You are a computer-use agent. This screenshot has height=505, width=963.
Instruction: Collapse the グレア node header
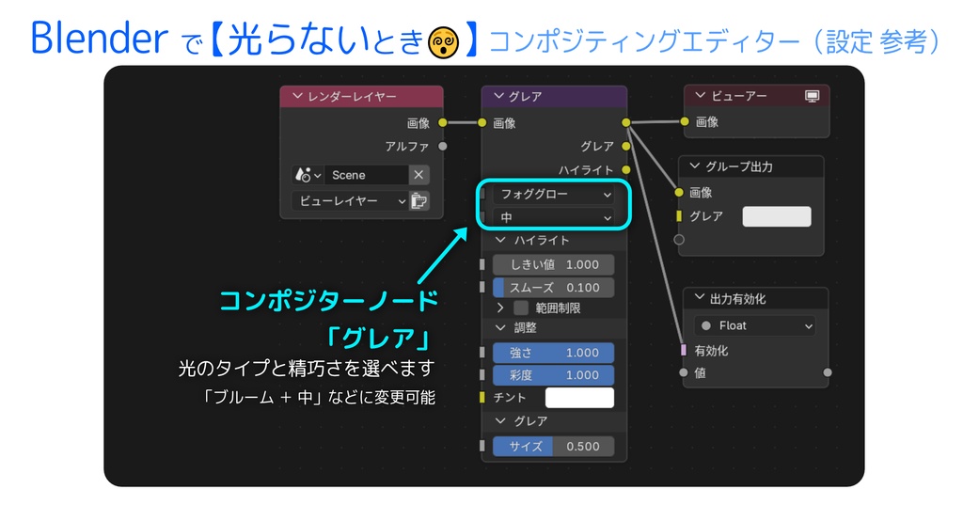(x=498, y=97)
